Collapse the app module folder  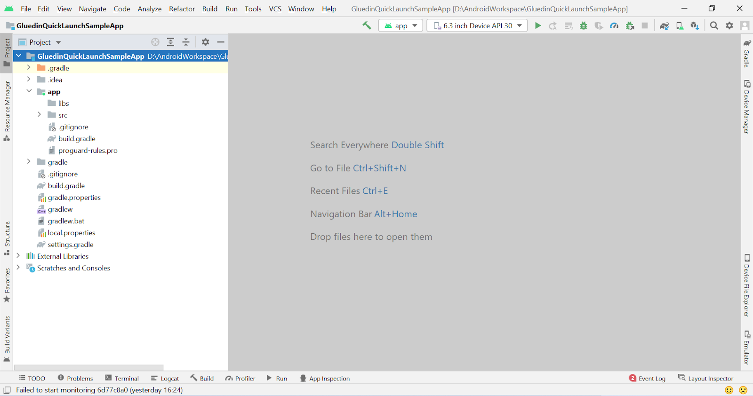pos(29,91)
